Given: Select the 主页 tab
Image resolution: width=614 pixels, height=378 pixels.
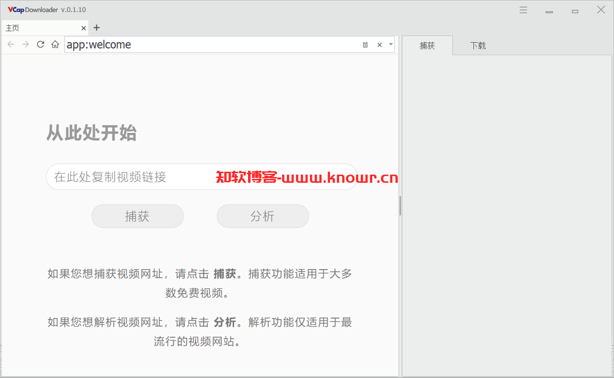Looking at the screenshot, I should pos(45,28).
